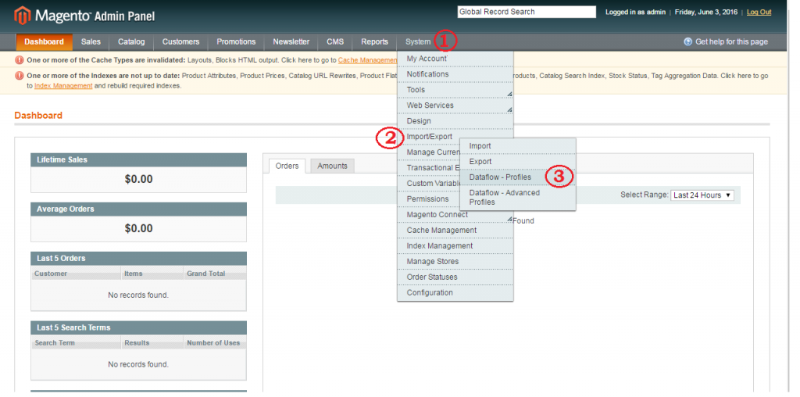Click the Lifetime Sales panel header
The image size is (800, 397).
[x=139, y=159]
